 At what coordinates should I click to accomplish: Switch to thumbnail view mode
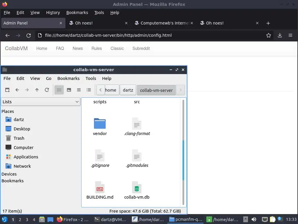point(69,90)
